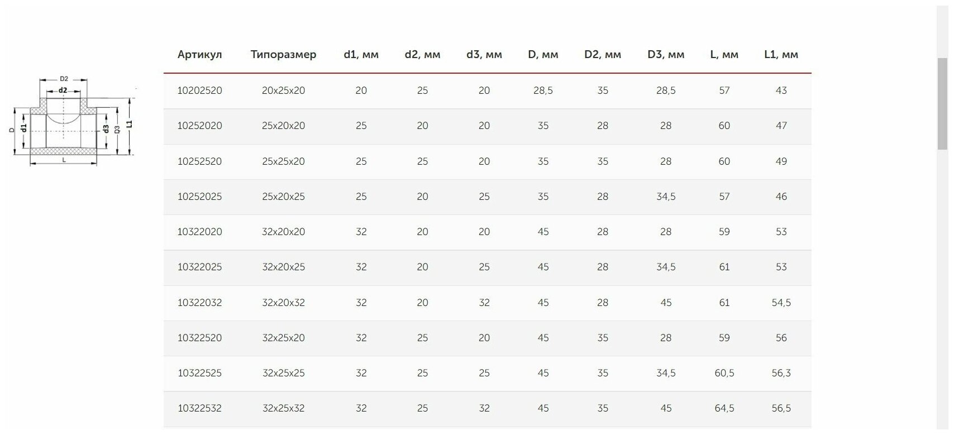
Task: Click the Артикул column header
Action: [199, 55]
